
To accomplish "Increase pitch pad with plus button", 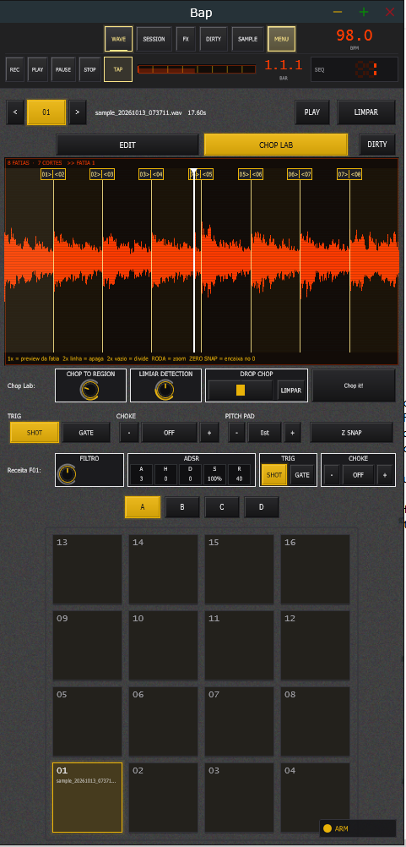I will pos(292,433).
